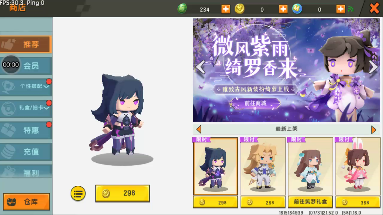383x215 pixels.
Task: Add green gems with the plus icon
Action: [226, 9]
